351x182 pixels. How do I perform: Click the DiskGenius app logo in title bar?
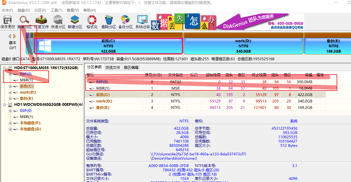coord(4,3)
